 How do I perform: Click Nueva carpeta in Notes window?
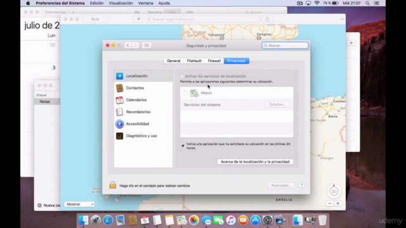(49, 205)
